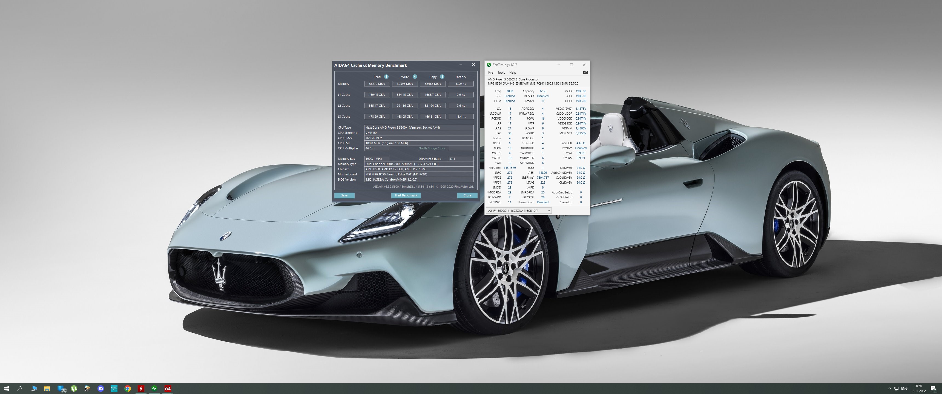Click the Close button in AIDA64 benchmark
Viewport: 942px width, 394px height.
pos(467,196)
